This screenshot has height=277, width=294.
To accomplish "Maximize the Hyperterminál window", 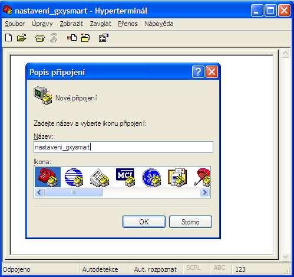I will point(270,11).
